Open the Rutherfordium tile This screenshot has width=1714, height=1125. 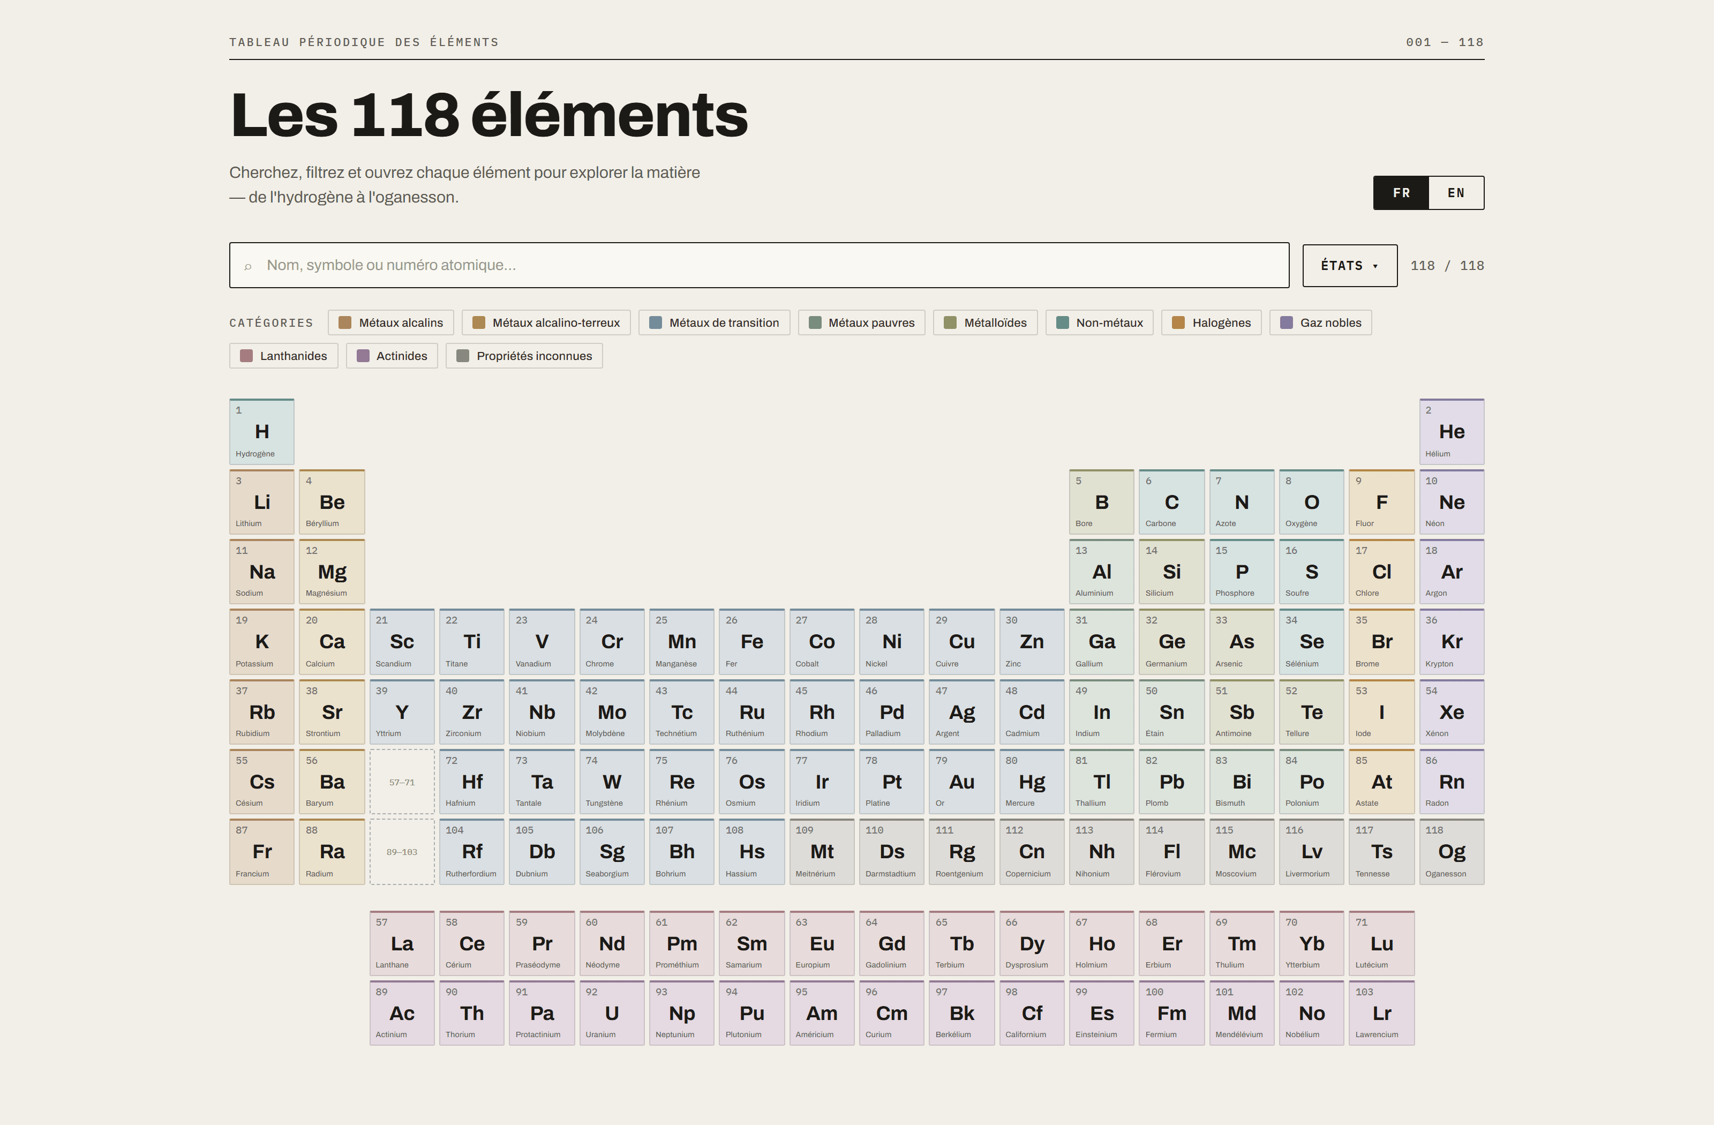pyautogui.click(x=472, y=852)
